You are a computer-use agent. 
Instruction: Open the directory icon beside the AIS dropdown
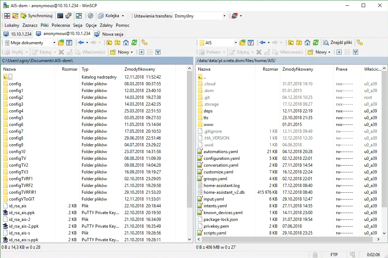tap(242, 42)
